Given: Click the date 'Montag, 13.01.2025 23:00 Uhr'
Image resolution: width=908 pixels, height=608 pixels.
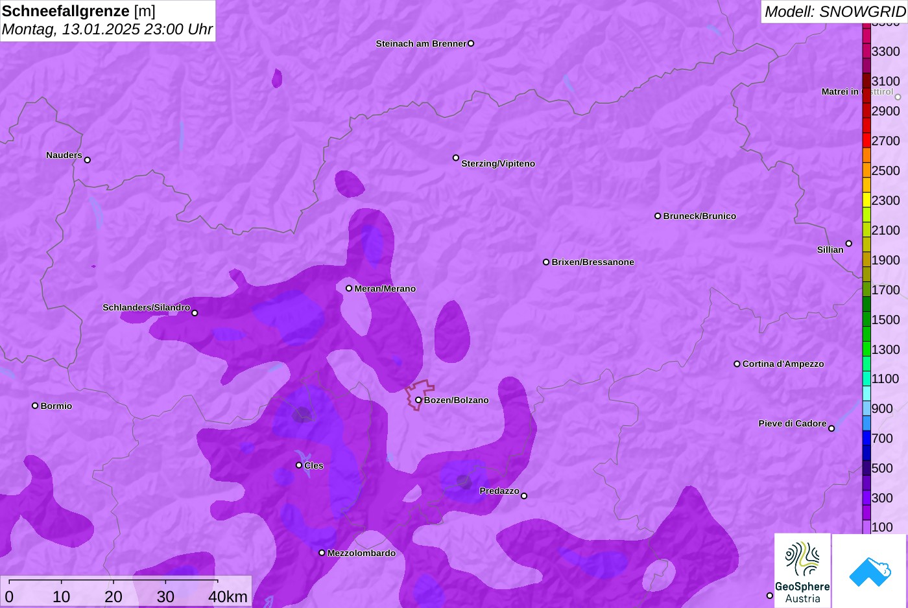Looking at the screenshot, I should [x=107, y=29].
